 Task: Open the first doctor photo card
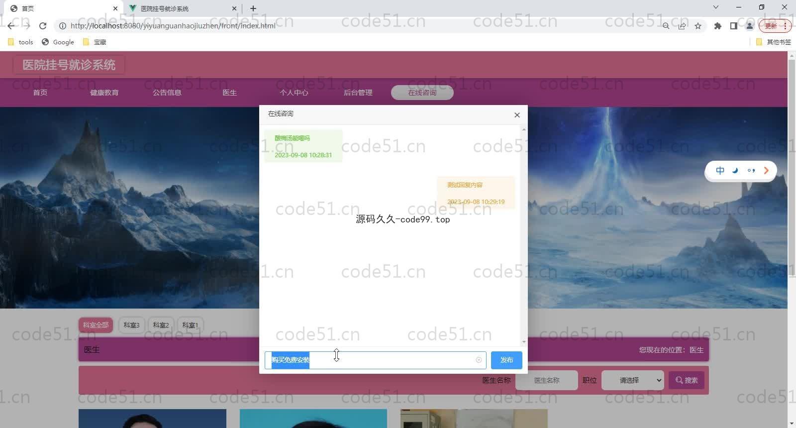pyautogui.click(x=152, y=419)
